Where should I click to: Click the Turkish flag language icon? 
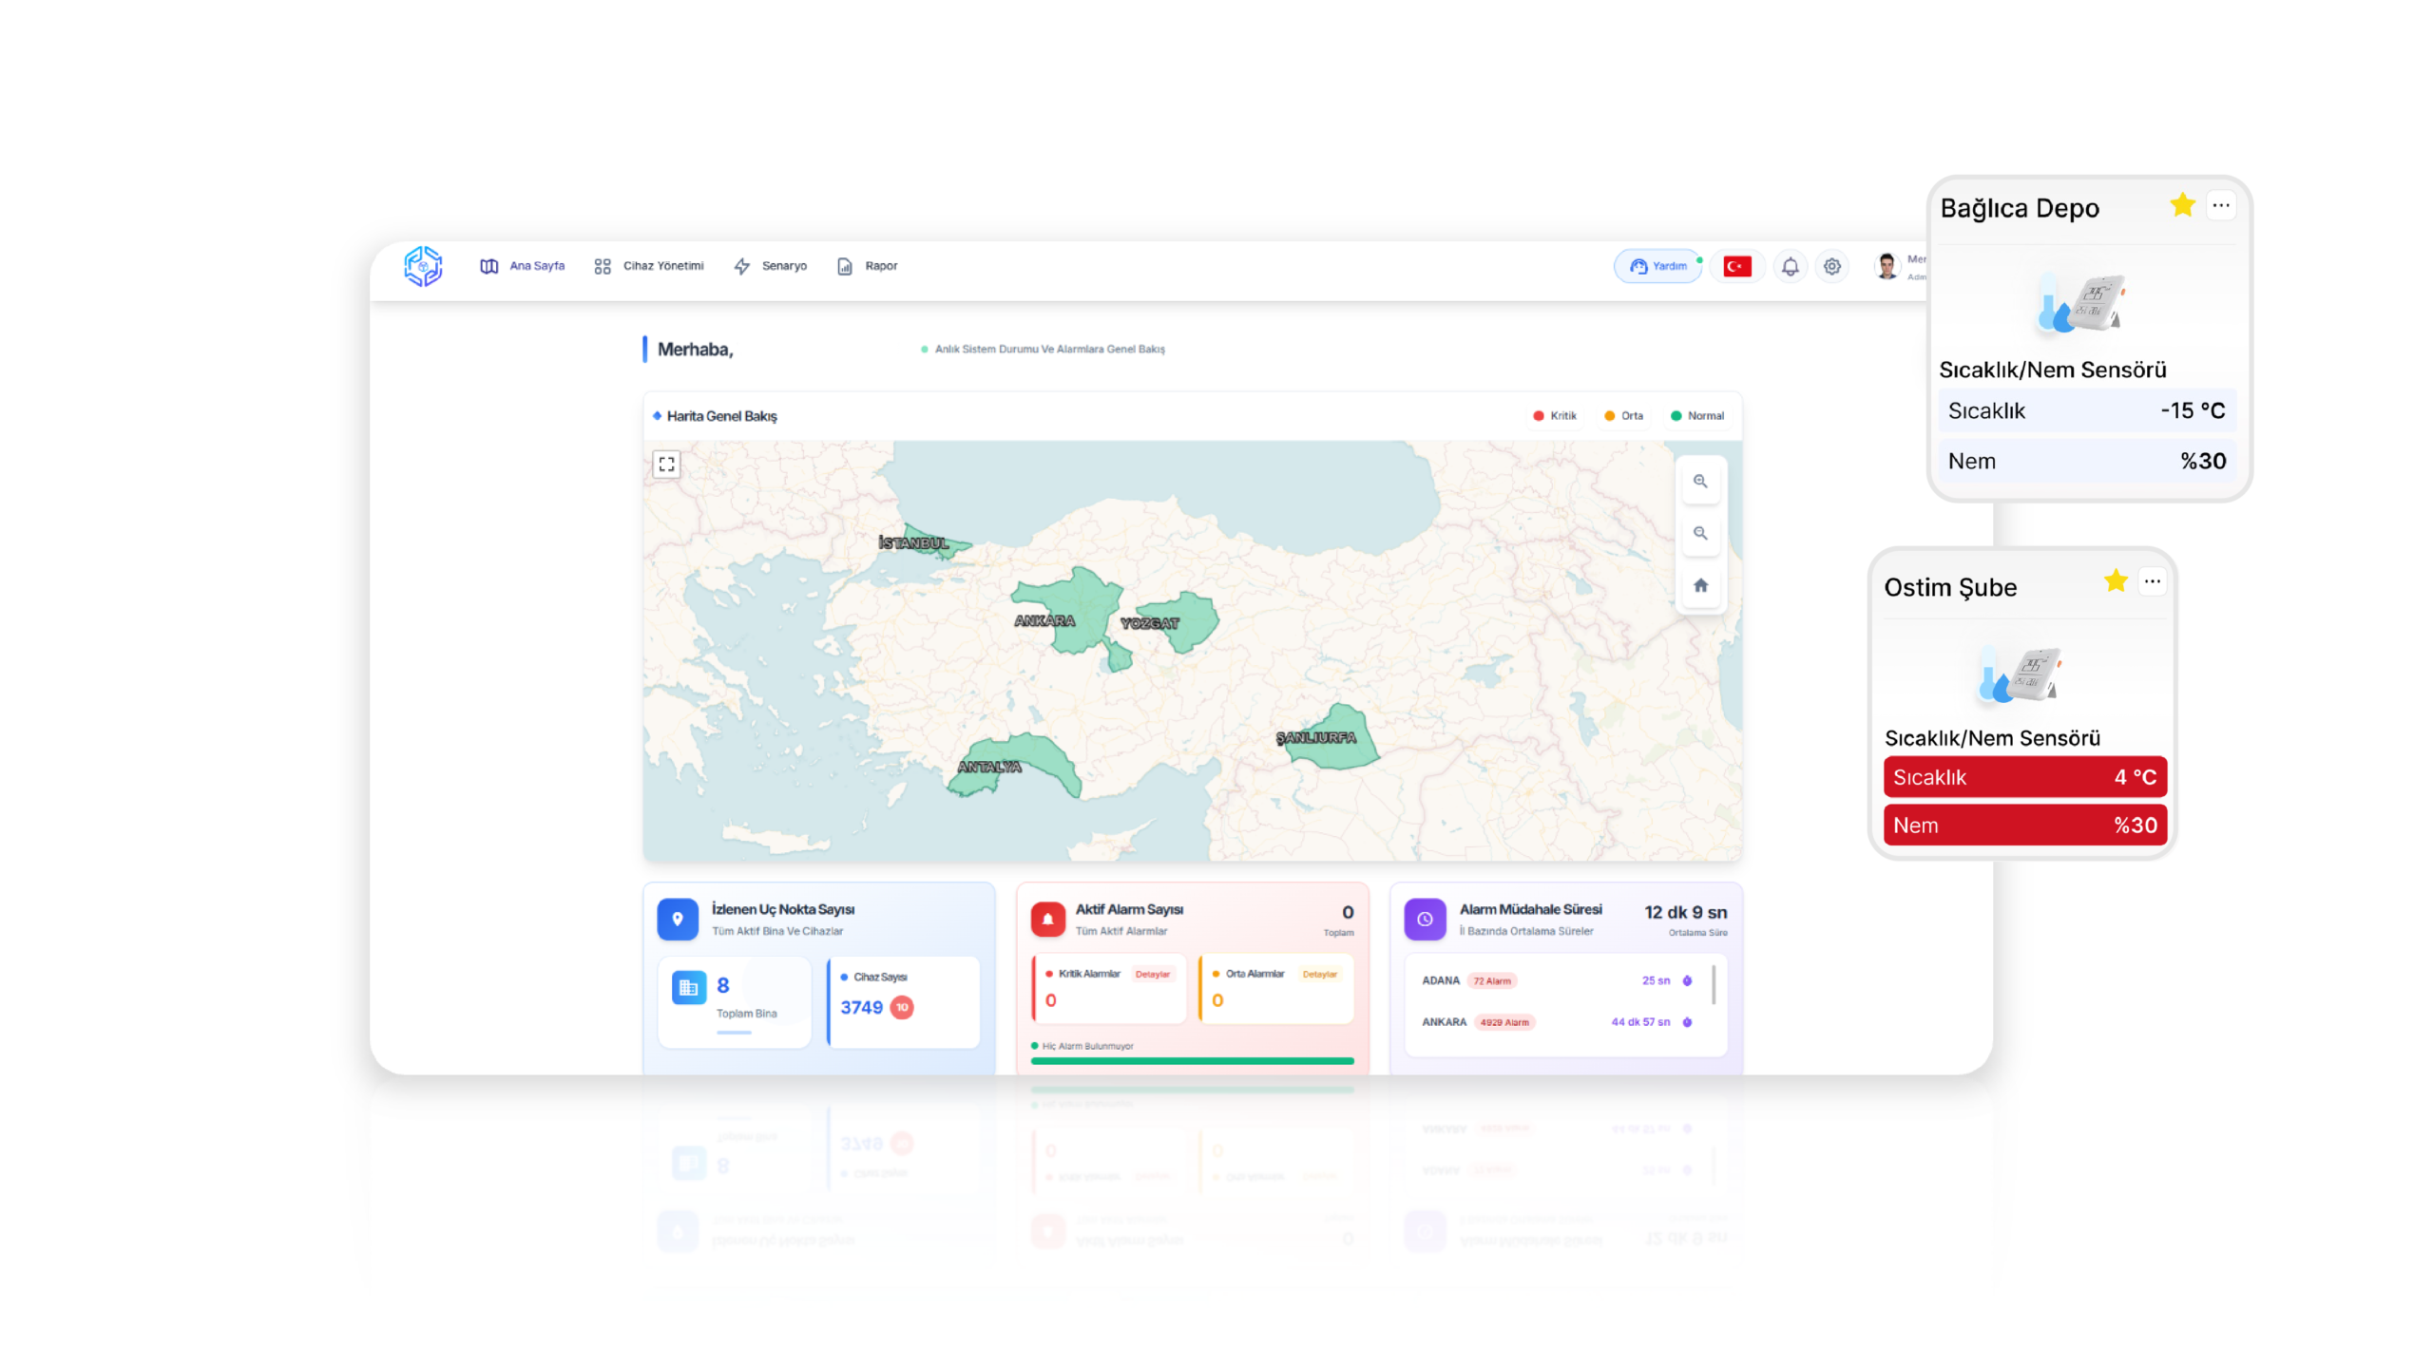(1736, 267)
